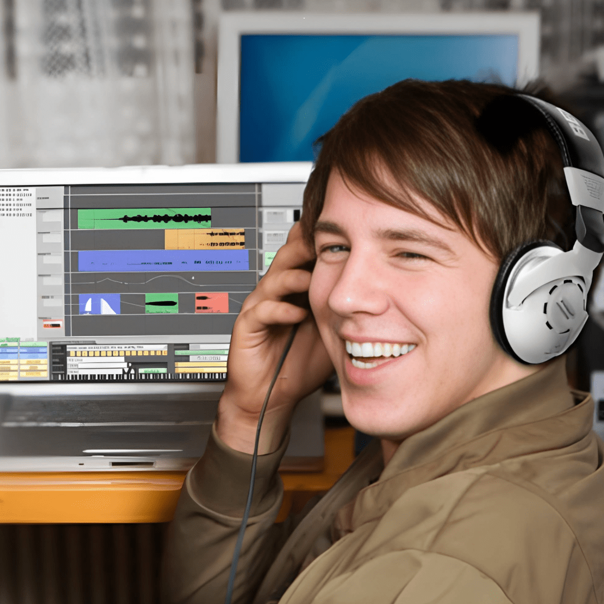Open the top control box in right panel
The height and width of the screenshot is (604, 604).
point(275,216)
